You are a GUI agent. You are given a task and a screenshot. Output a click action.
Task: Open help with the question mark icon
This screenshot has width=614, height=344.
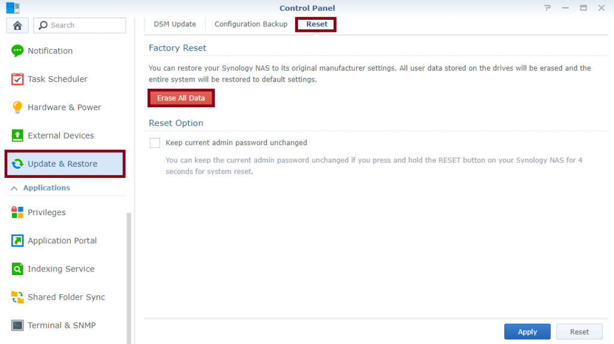coord(547,8)
